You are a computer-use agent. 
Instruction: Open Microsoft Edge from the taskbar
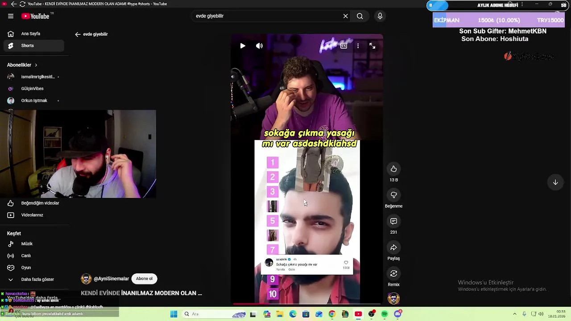coord(293,314)
